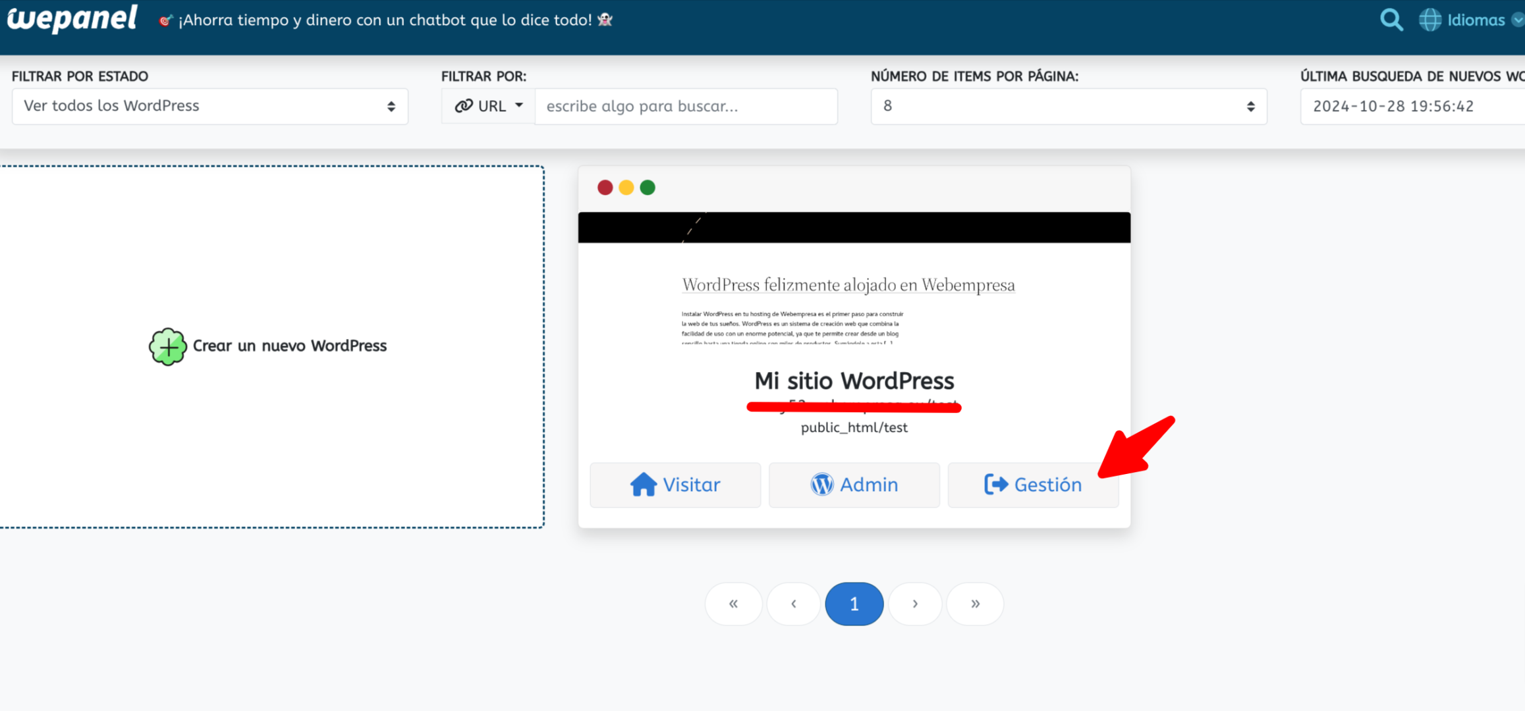The image size is (1525, 711).
Task: Click the public_html/test path text
Action: click(854, 427)
